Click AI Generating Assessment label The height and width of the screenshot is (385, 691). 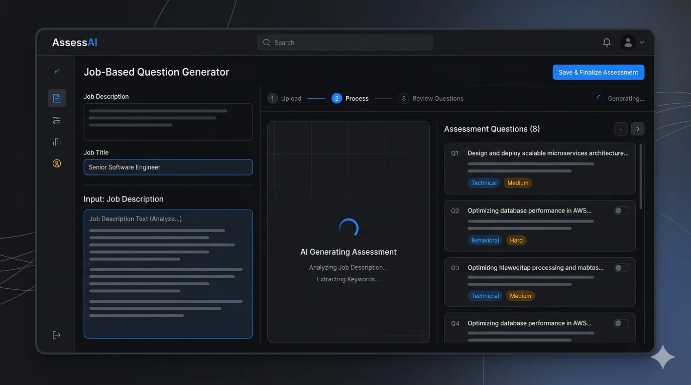pos(349,252)
